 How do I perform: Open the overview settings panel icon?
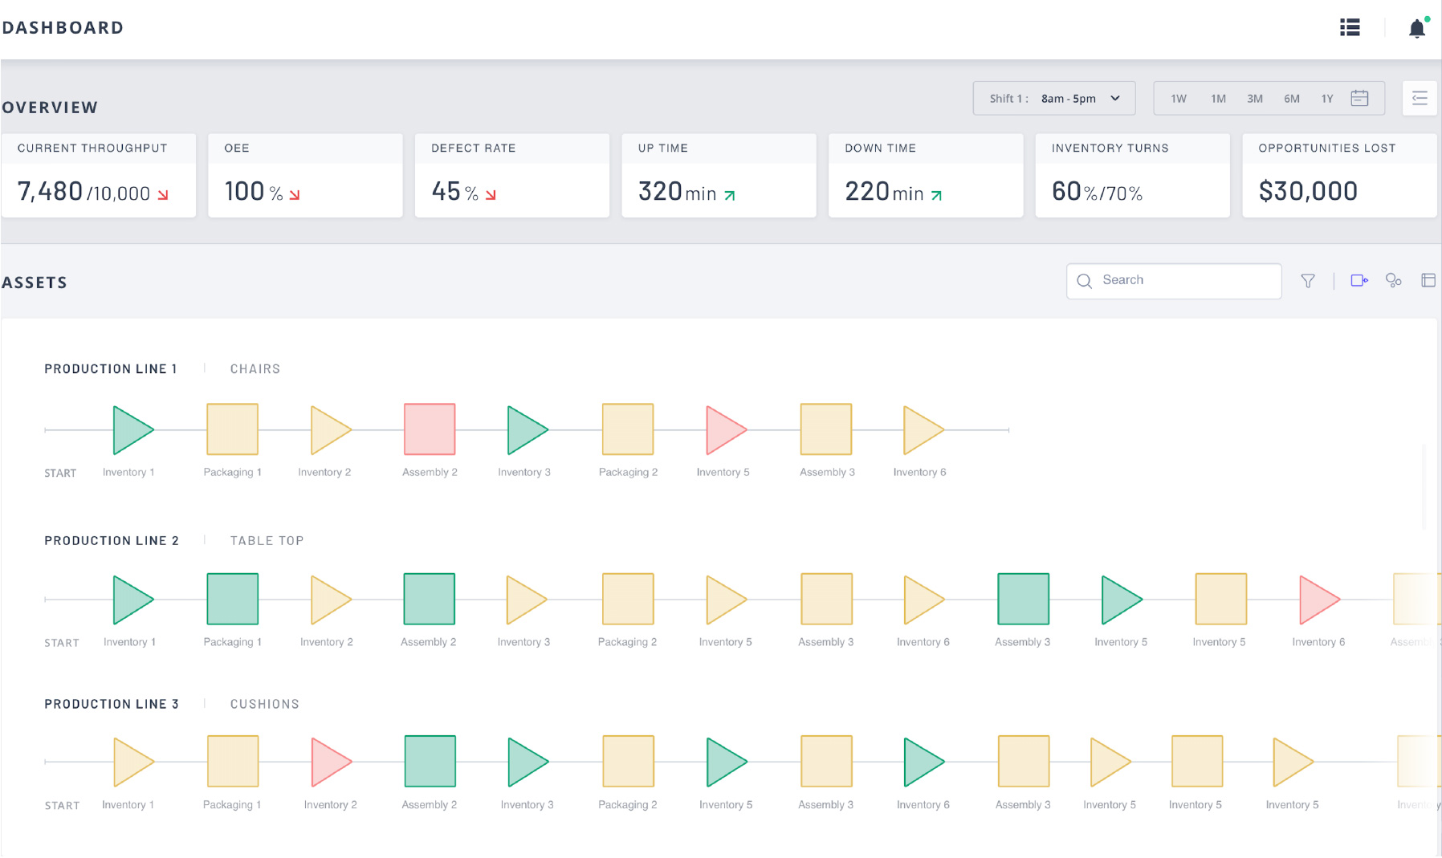coord(1420,97)
